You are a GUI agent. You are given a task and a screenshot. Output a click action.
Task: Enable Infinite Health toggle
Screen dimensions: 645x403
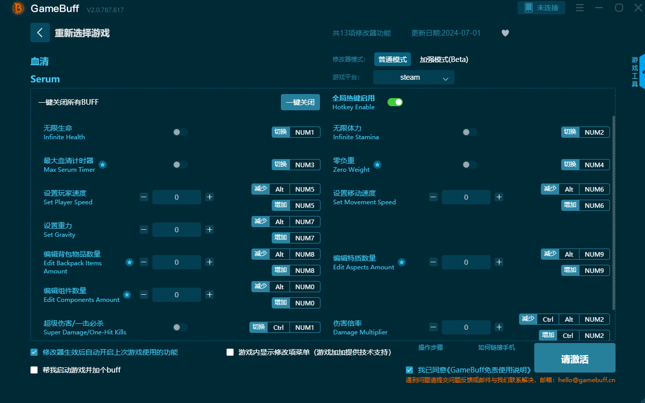(180, 132)
